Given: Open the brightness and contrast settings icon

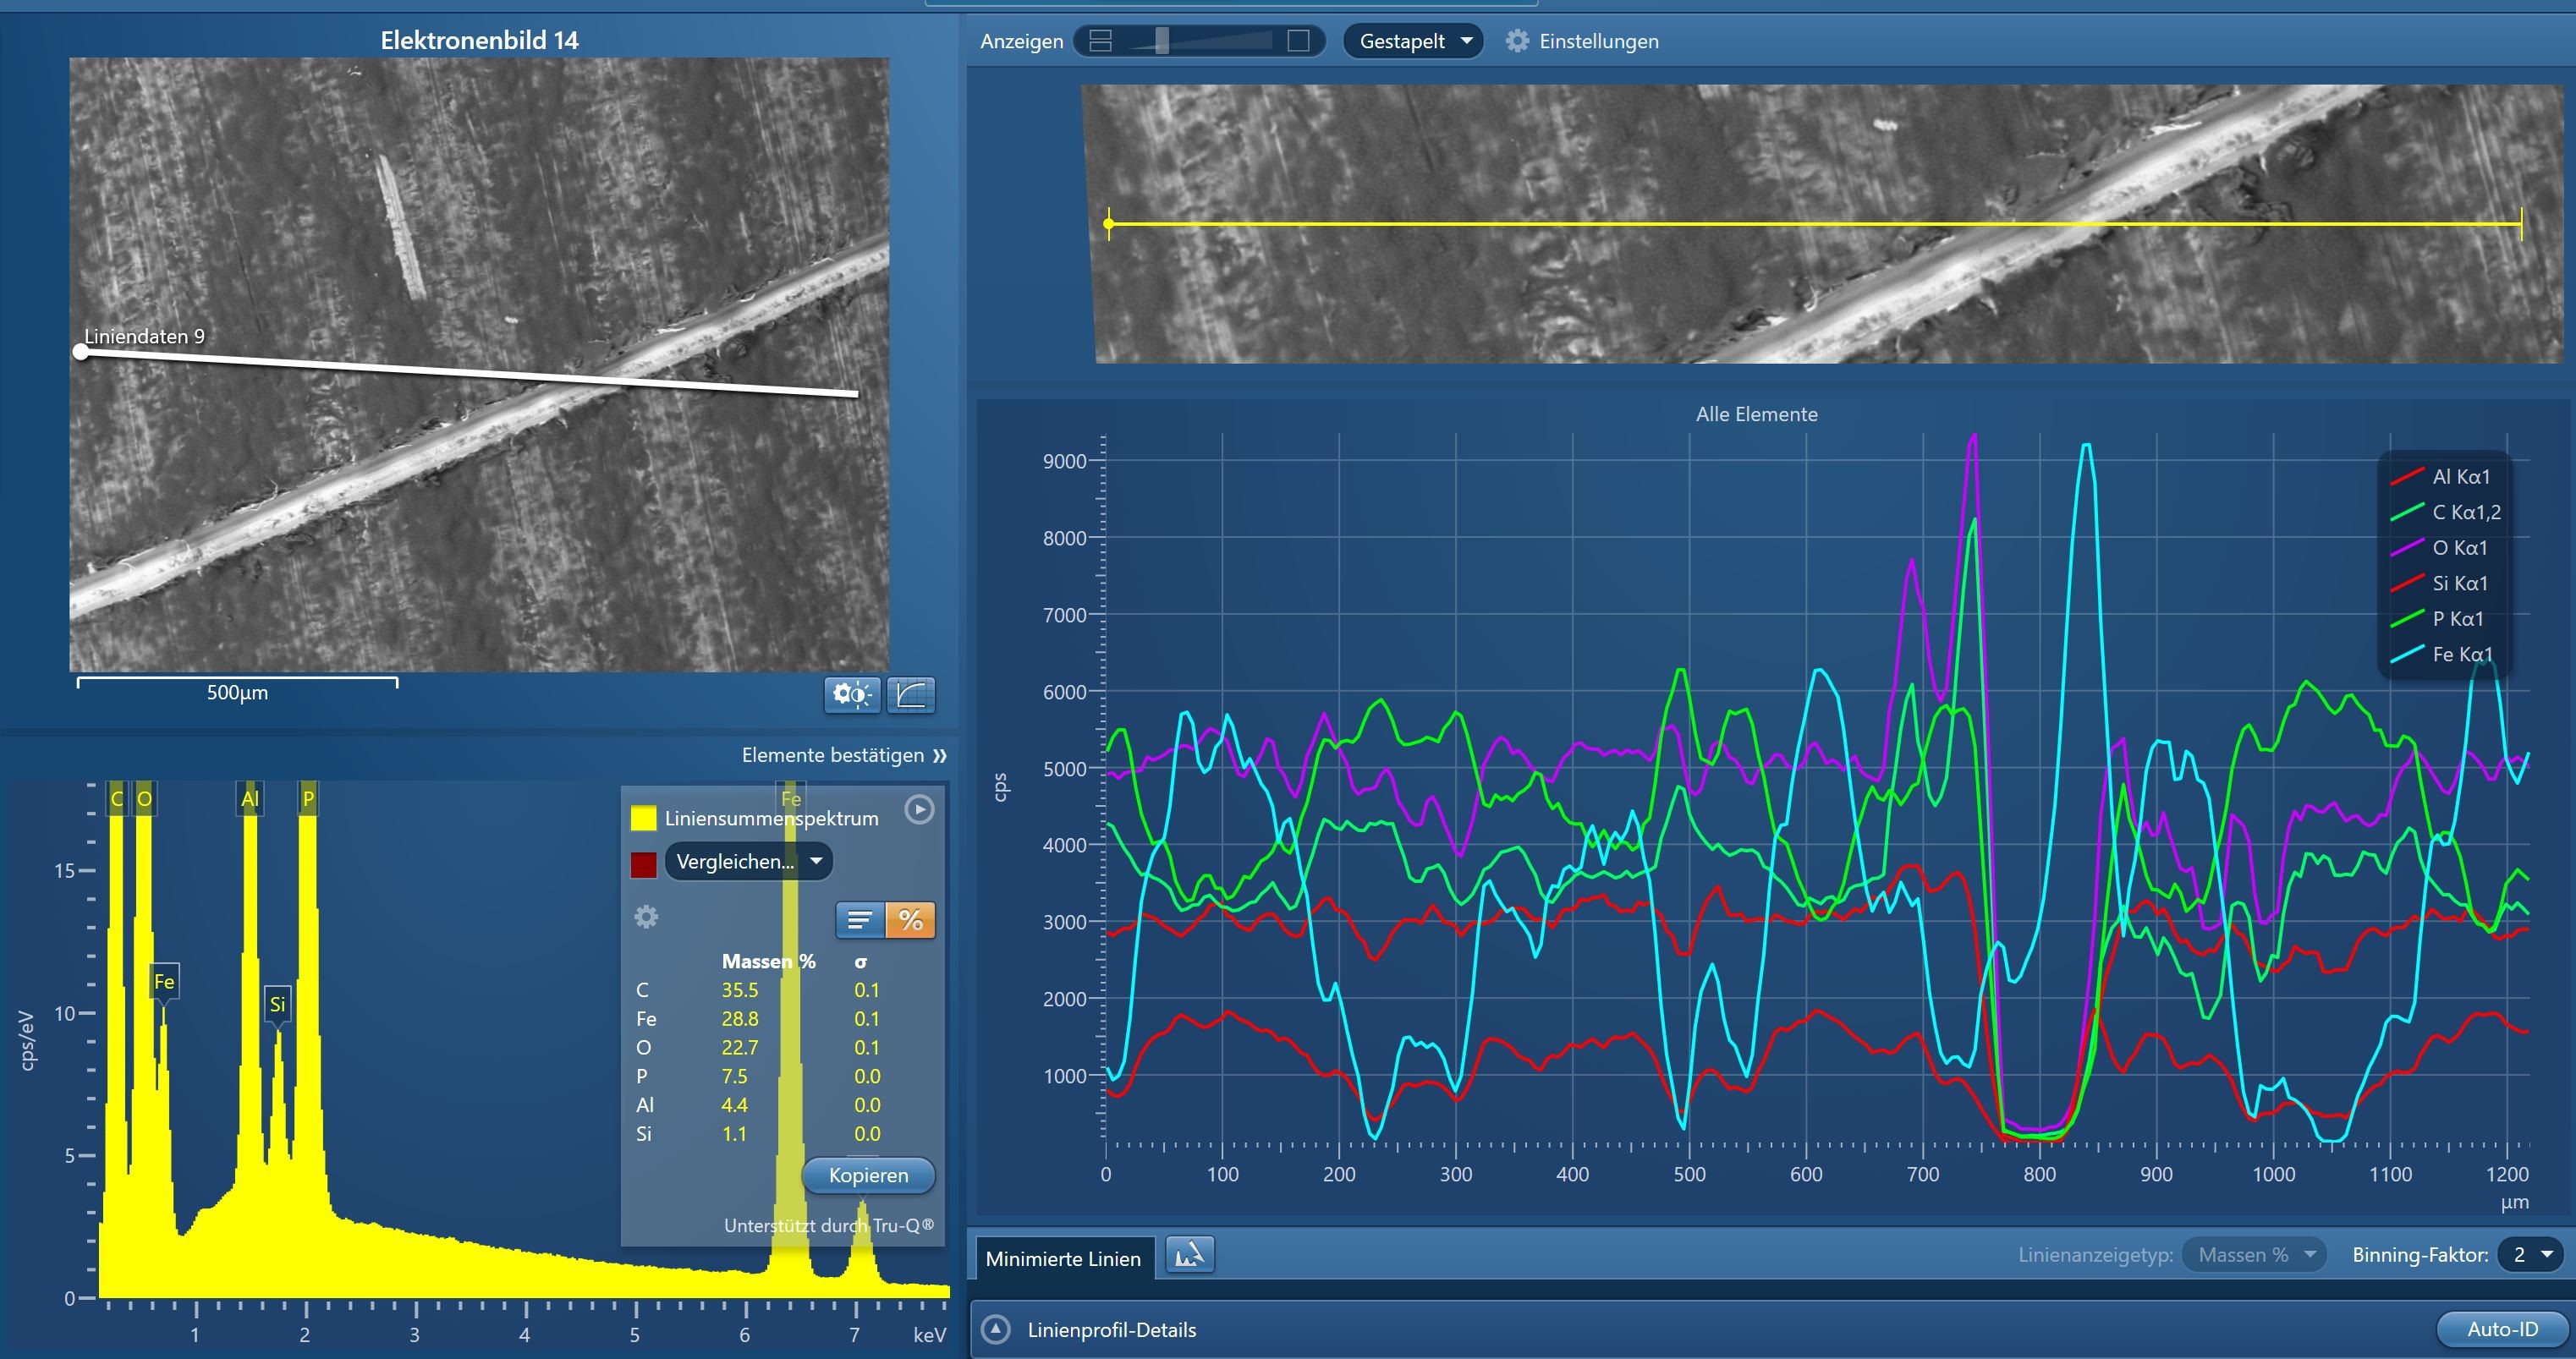Looking at the screenshot, I should click(852, 694).
